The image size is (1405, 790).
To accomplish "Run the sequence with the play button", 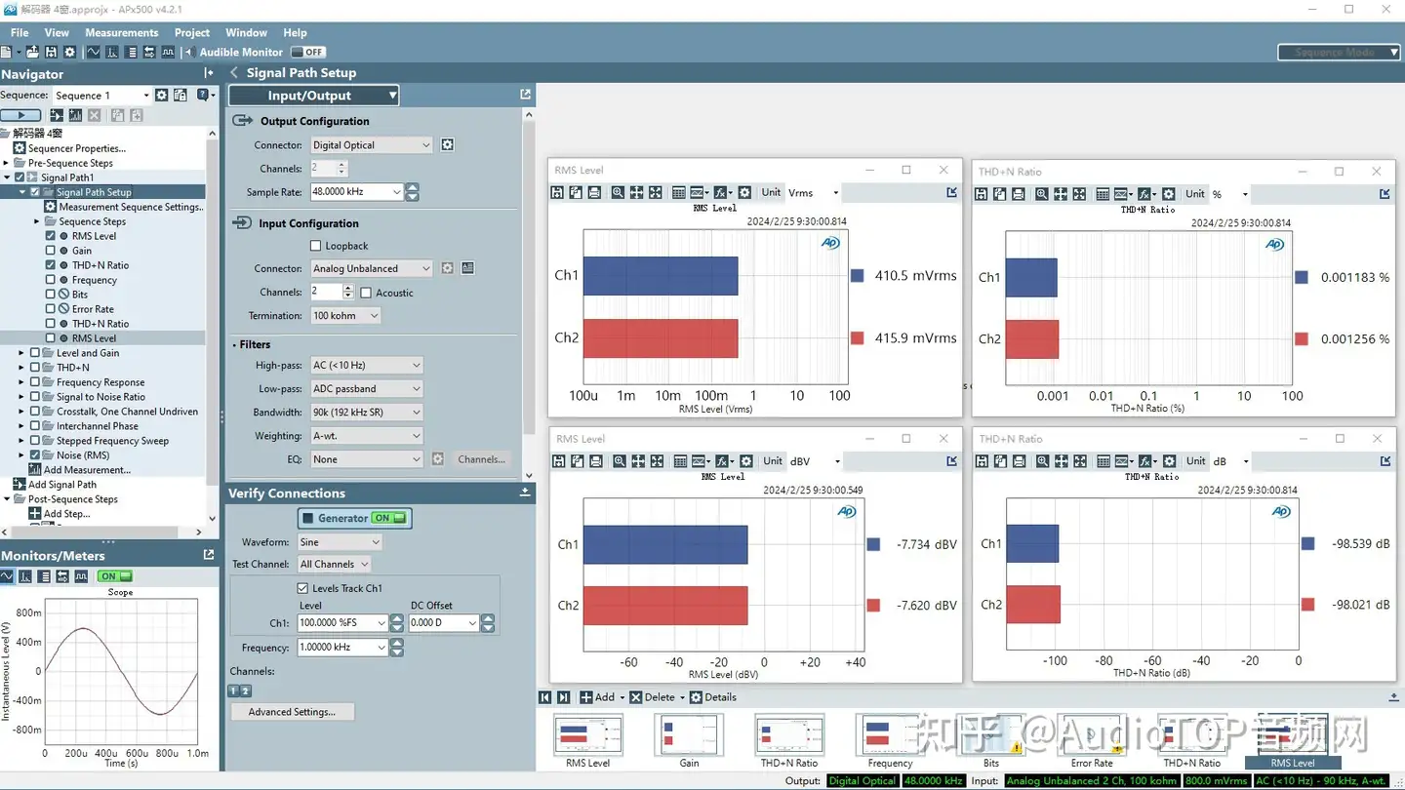I will coord(21,115).
